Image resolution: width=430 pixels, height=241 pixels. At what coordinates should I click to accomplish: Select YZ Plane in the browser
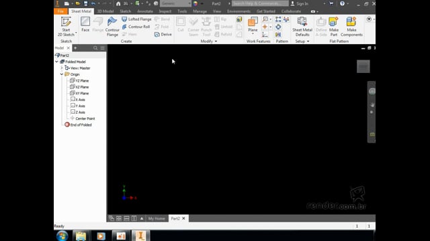coord(79,80)
